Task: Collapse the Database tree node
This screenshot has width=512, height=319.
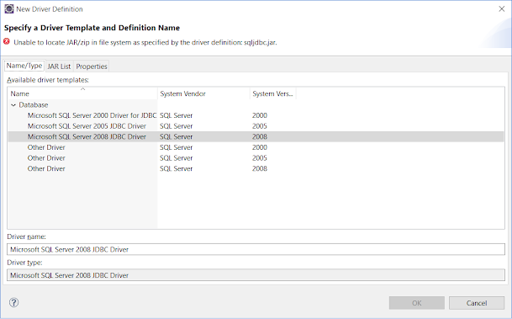Action: point(13,105)
